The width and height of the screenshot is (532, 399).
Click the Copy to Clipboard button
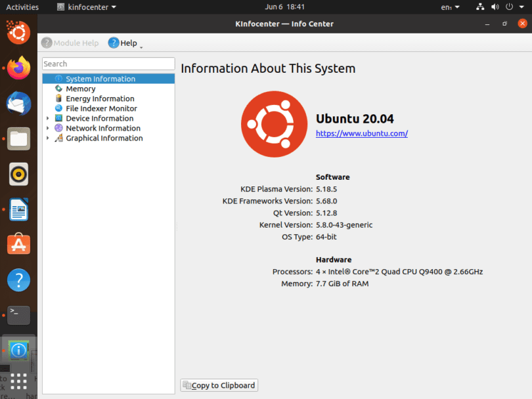pos(219,385)
